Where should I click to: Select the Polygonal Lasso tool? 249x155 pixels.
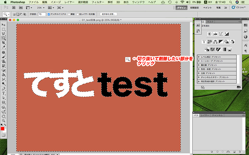(x=4, y=34)
